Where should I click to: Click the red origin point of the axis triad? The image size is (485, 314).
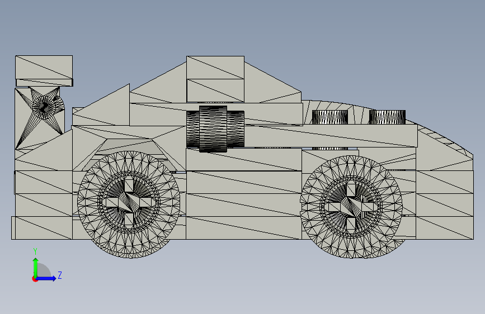pos(35,279)
